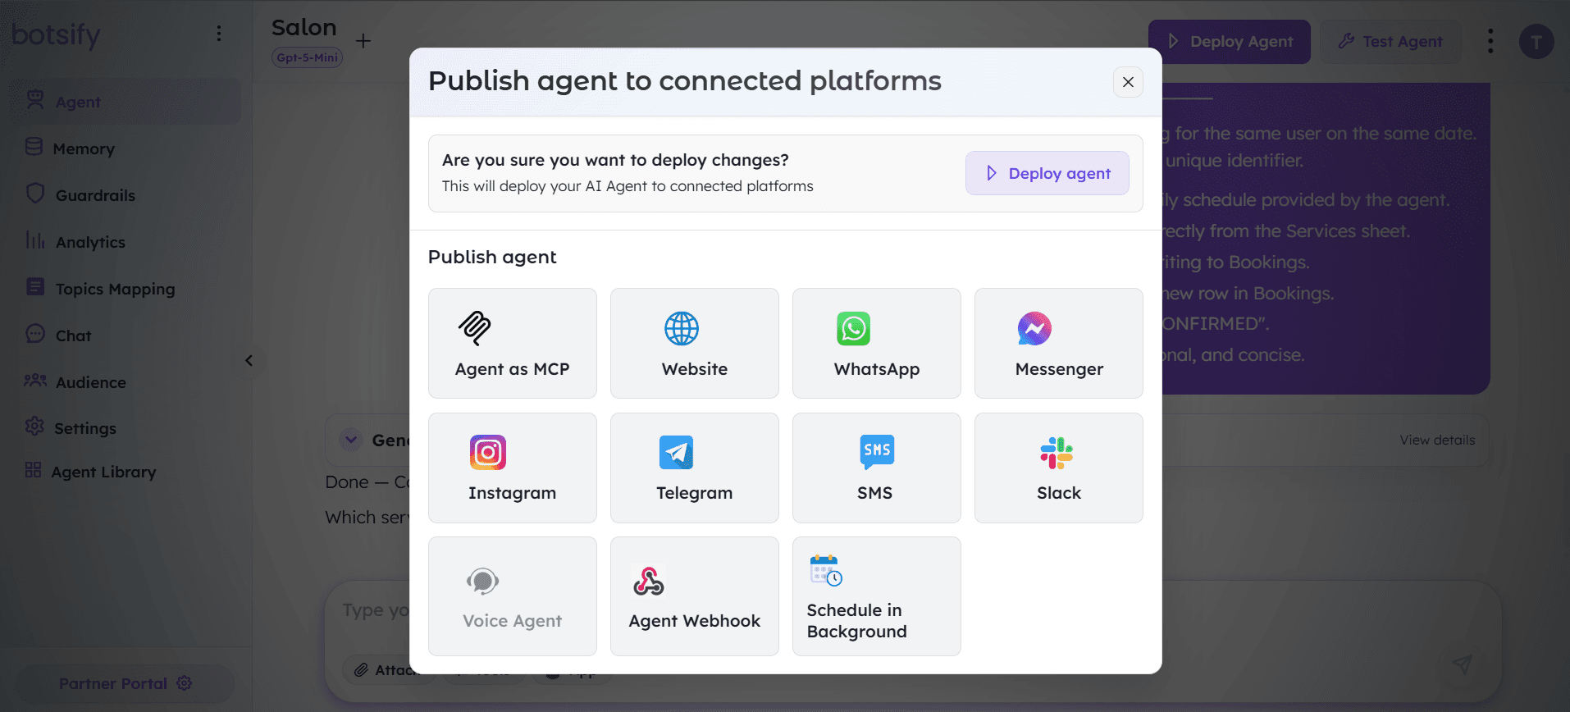Click the Deploy agent confirmation button
This screenshot has height=712, width=1570.
tap(1047, 173)
